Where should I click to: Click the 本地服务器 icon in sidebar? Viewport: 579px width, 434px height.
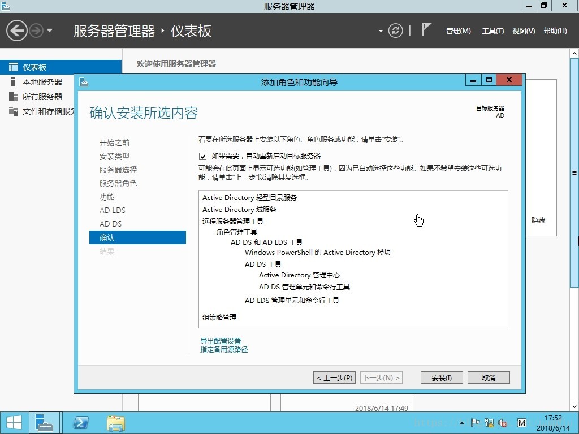[14, 82]
